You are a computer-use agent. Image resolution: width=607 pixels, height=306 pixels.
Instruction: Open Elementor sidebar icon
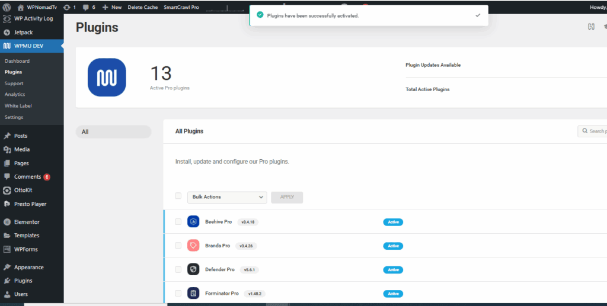7,222
